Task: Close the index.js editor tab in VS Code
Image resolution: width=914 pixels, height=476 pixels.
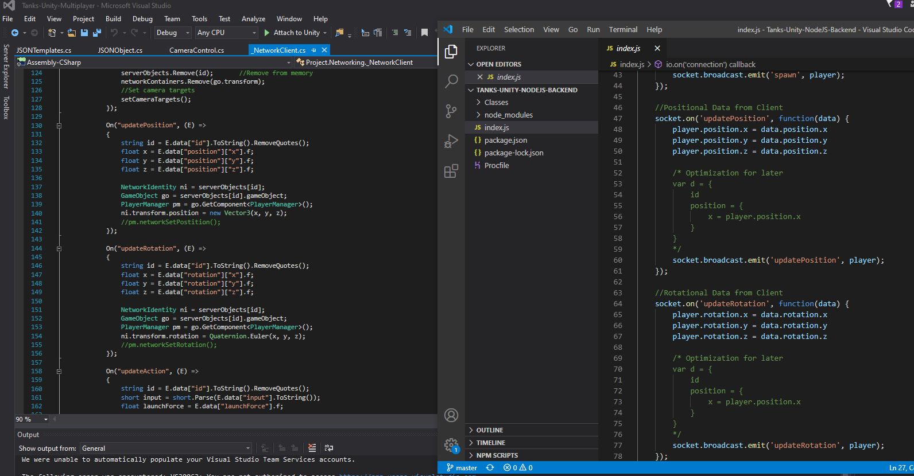Action: (x=657, y=48)
